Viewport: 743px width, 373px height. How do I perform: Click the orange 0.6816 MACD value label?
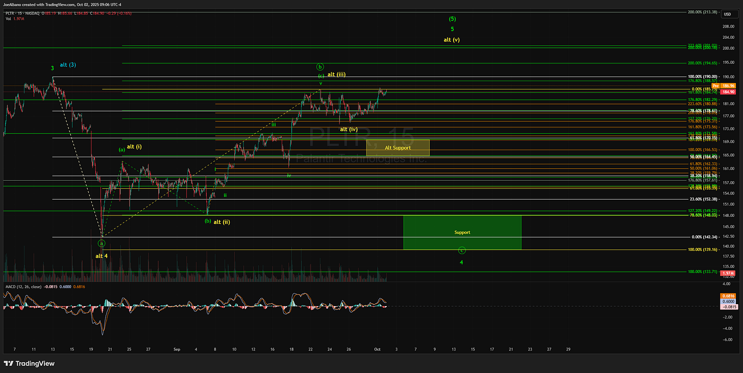point(727,296)
